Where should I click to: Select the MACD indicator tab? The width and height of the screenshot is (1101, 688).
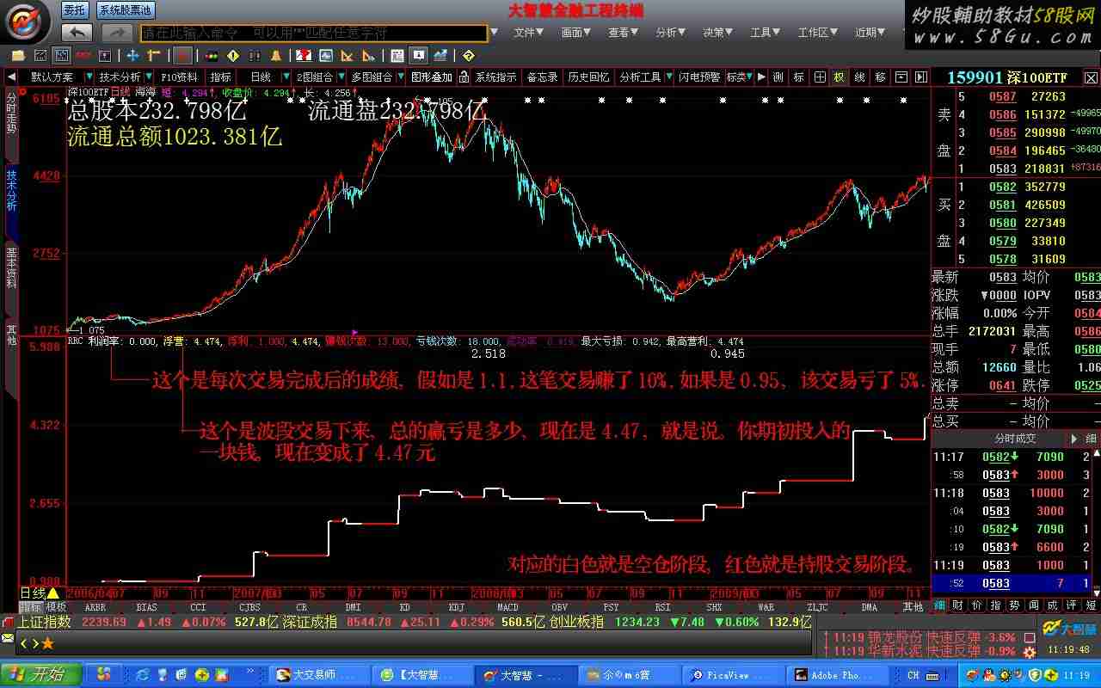[x=507, y=606]
